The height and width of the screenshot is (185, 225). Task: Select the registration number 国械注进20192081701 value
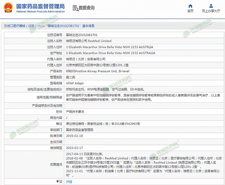[x=82, y=35]
